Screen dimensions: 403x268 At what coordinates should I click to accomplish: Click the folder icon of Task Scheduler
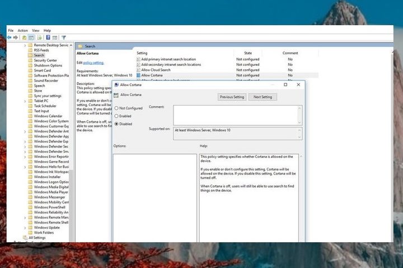click(x=30, y=106)
